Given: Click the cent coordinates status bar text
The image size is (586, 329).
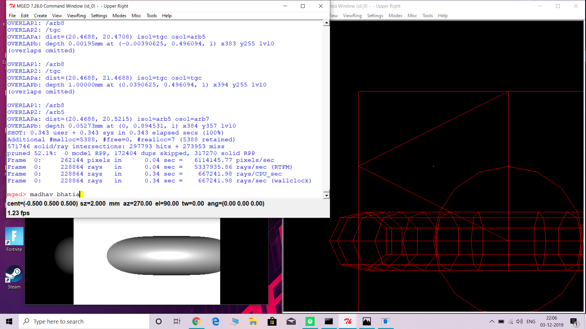Looking at the screenshot, I should (x=42, y=203).
